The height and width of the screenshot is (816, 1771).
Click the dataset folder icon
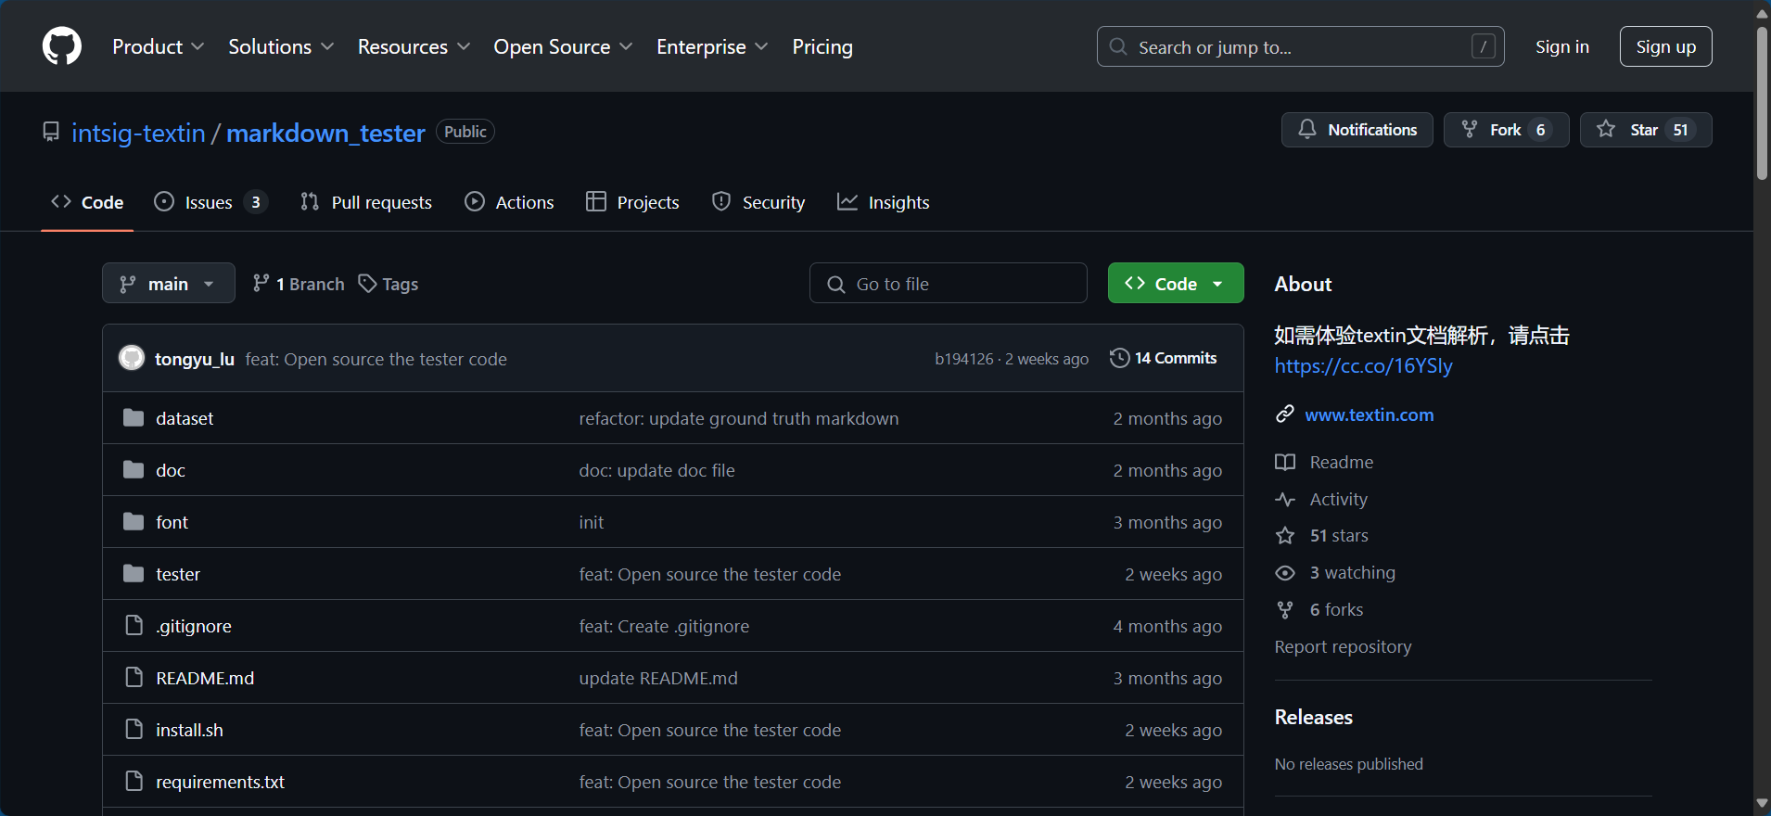tap(134, 417)
